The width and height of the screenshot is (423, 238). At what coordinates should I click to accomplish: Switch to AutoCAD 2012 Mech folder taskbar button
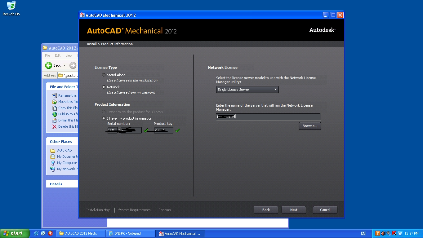coord(81,233)
